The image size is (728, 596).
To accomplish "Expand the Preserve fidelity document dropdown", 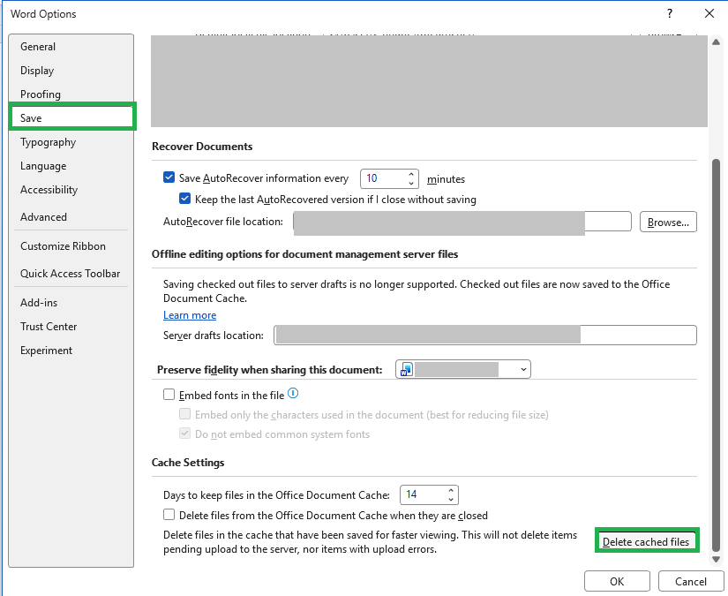I will click(x=523, y=370).
